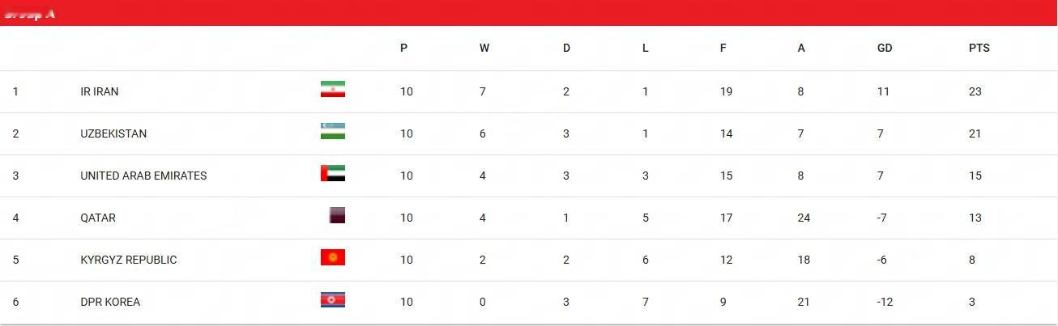Click IR Iran's 23 points value
The width and height of the screenshot is (1058, 326).
[975, 91]
